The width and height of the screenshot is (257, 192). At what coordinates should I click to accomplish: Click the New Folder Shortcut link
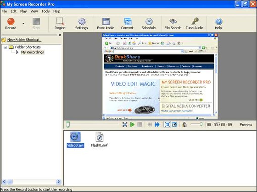tap(24, 40)
